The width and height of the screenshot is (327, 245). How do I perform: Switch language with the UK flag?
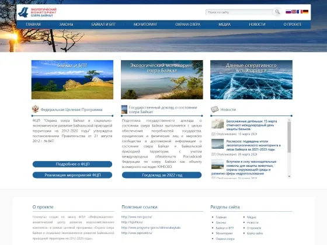click(x=294, y=12)
